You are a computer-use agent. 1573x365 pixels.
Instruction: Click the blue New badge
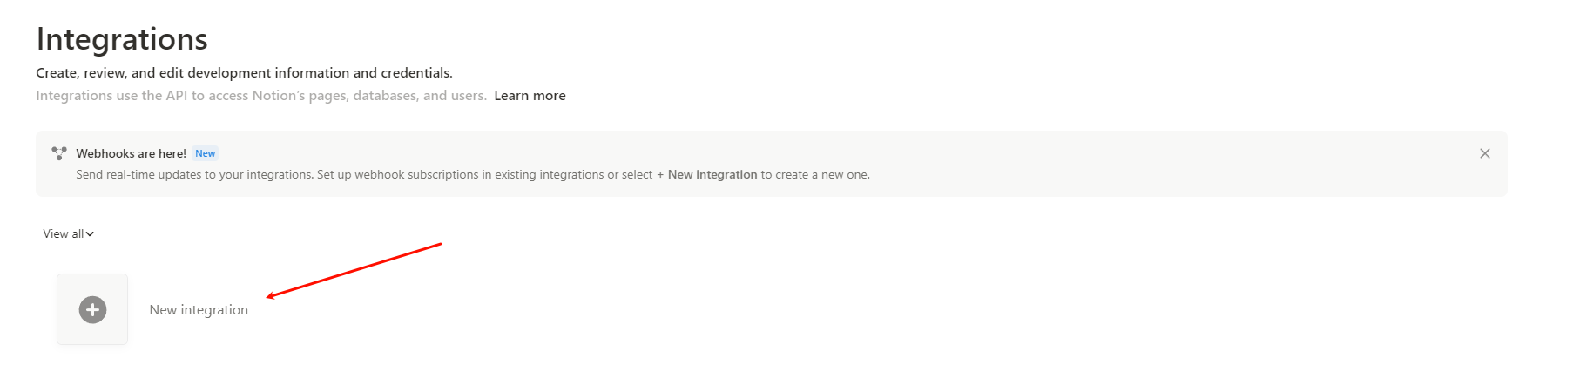pos(206,153)
